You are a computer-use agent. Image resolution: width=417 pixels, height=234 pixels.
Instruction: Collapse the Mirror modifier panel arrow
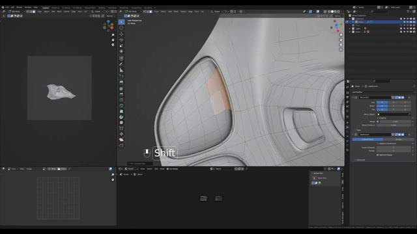click(352, 97)
